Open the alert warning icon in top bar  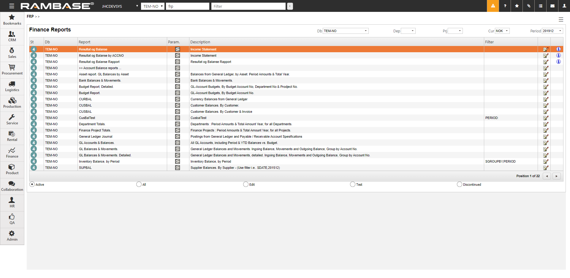point(493,6)
